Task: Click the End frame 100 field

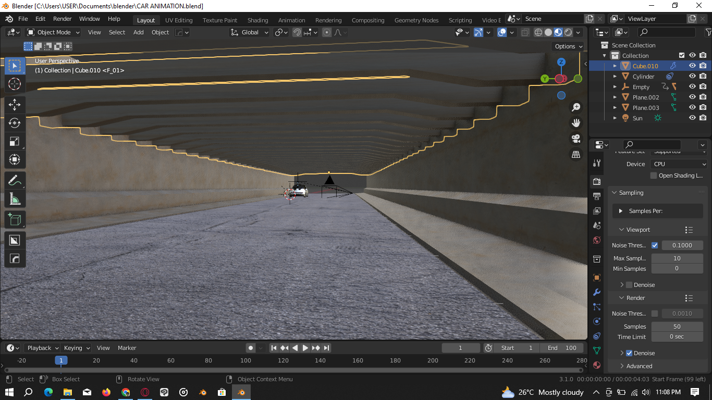Action: click(562, 348)
